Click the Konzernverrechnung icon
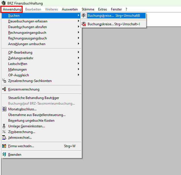Viewport: 181px width, 175px height. coord(4,89)
